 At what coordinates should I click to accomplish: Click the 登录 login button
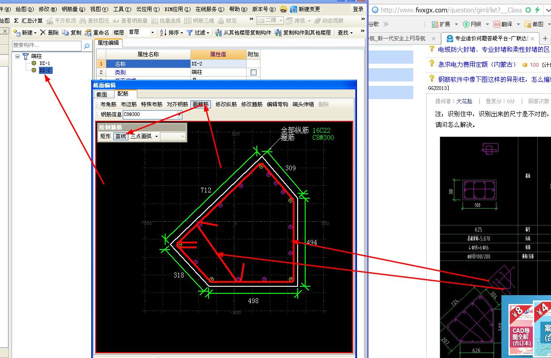[358, 9]
